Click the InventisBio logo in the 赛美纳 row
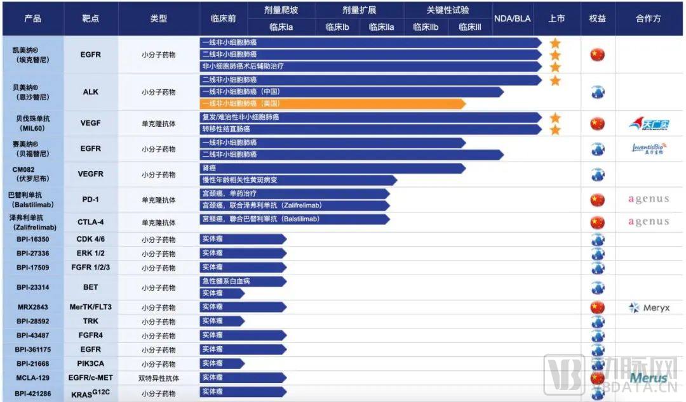 [649, 148]
